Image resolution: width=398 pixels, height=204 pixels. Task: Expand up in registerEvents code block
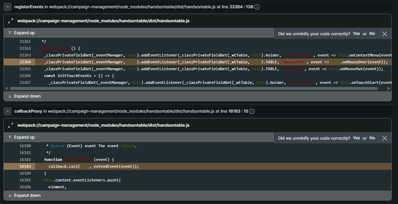[21, 33]
